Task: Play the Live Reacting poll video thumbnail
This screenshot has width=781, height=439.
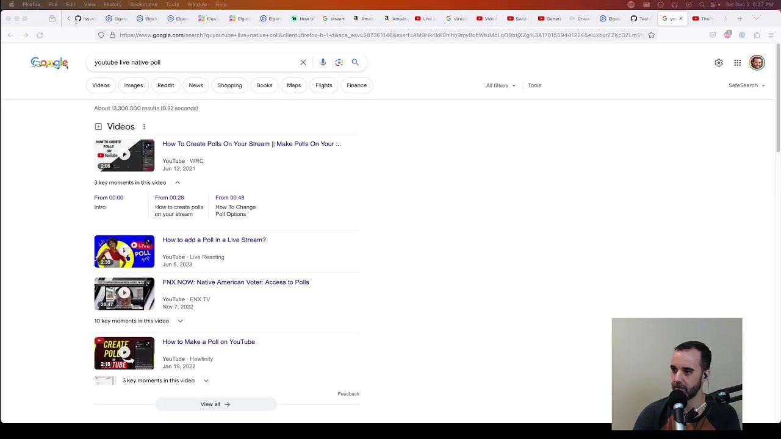Action: click(x=124, y=251)
